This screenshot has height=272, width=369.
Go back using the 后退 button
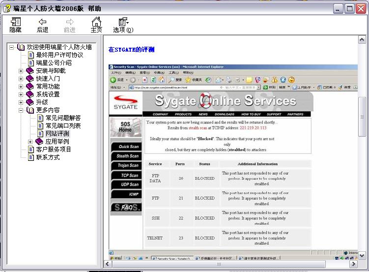click(42, 25)
